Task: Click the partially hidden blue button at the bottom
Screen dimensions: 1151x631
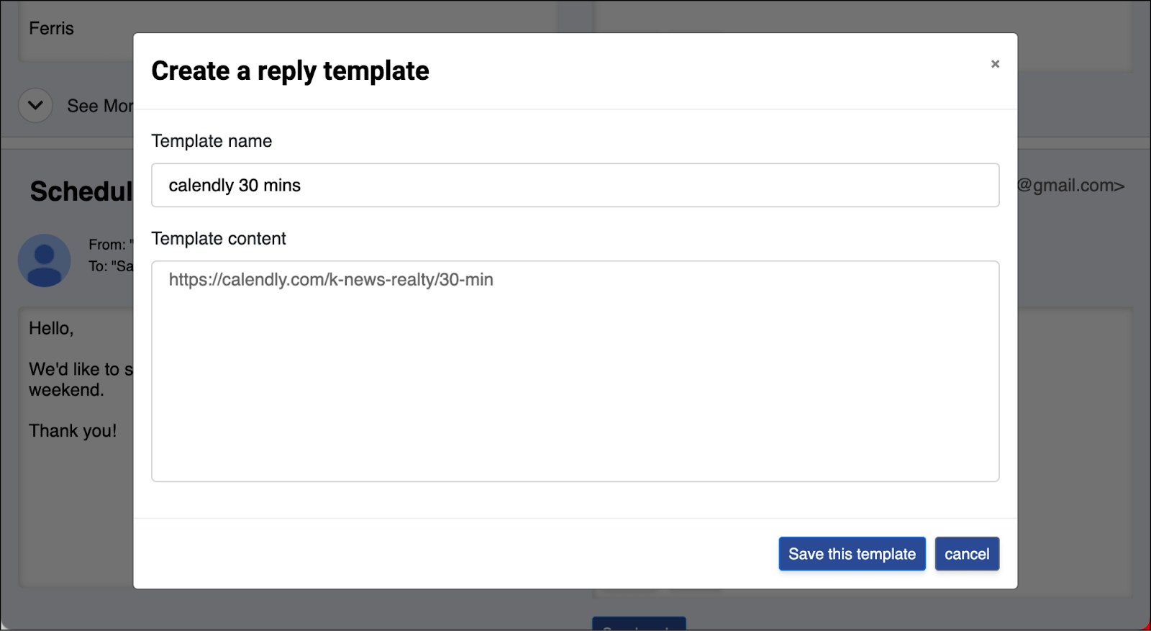Action: (x=639, y=623)
